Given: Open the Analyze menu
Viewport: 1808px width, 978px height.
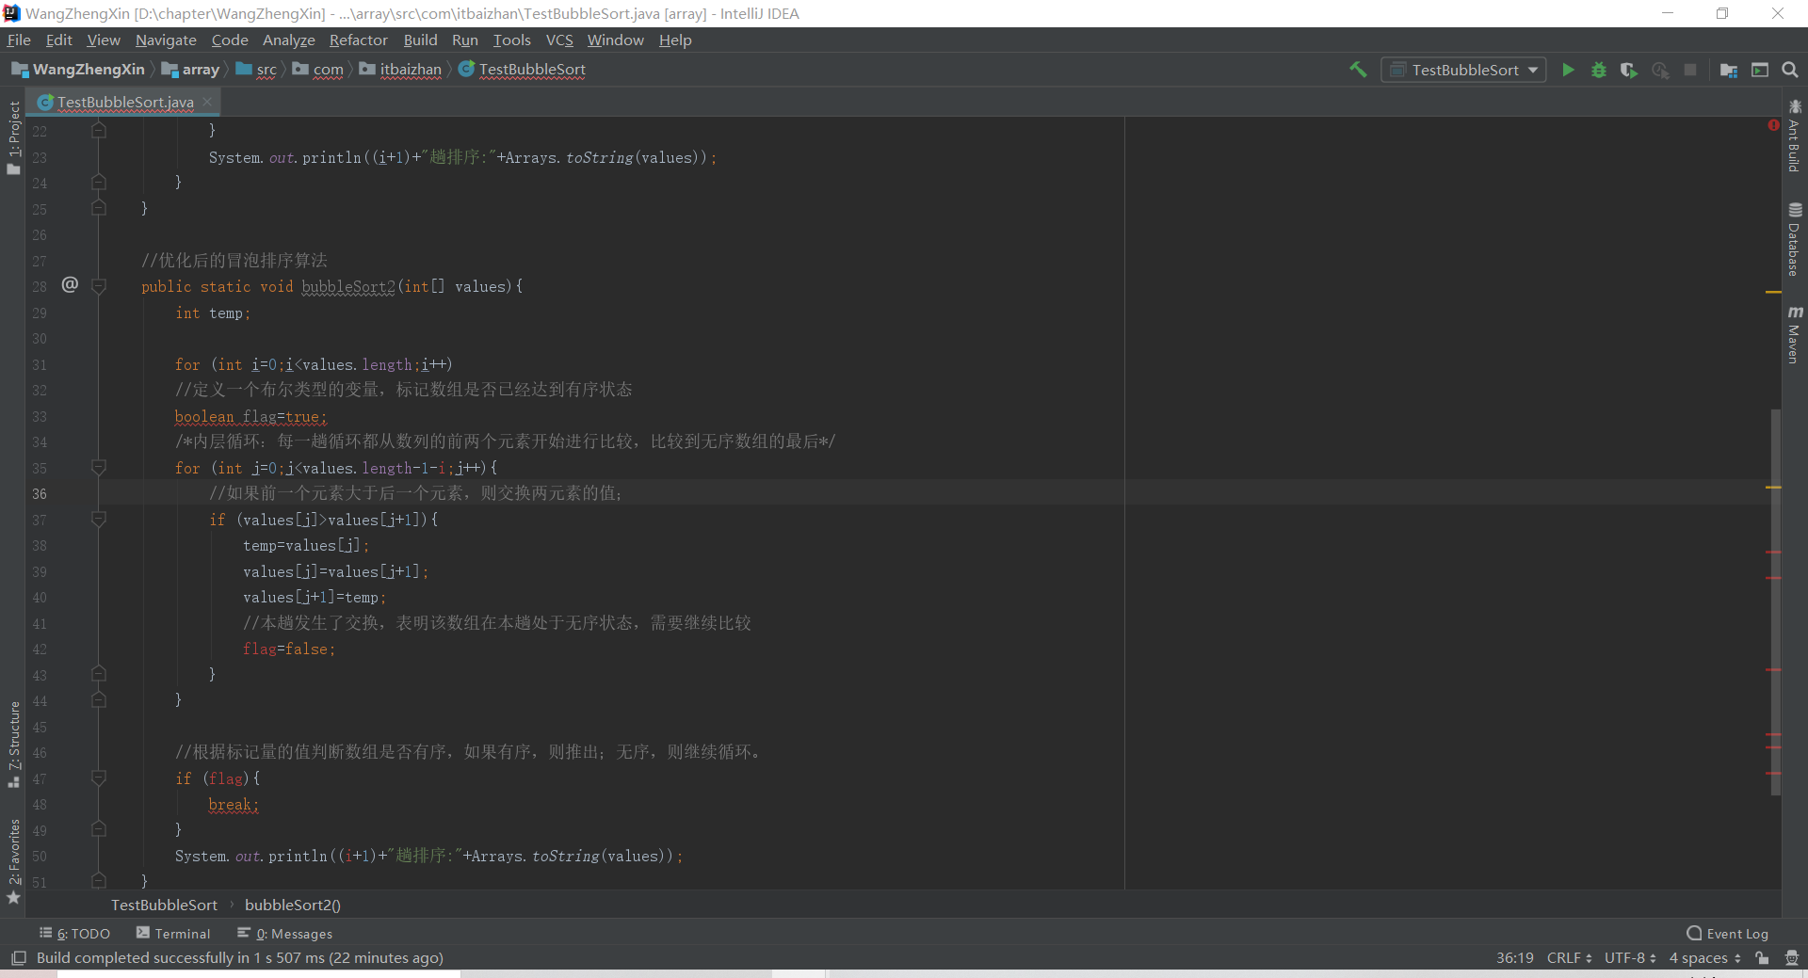Looking at the screenshot, I should click(288, 40).
